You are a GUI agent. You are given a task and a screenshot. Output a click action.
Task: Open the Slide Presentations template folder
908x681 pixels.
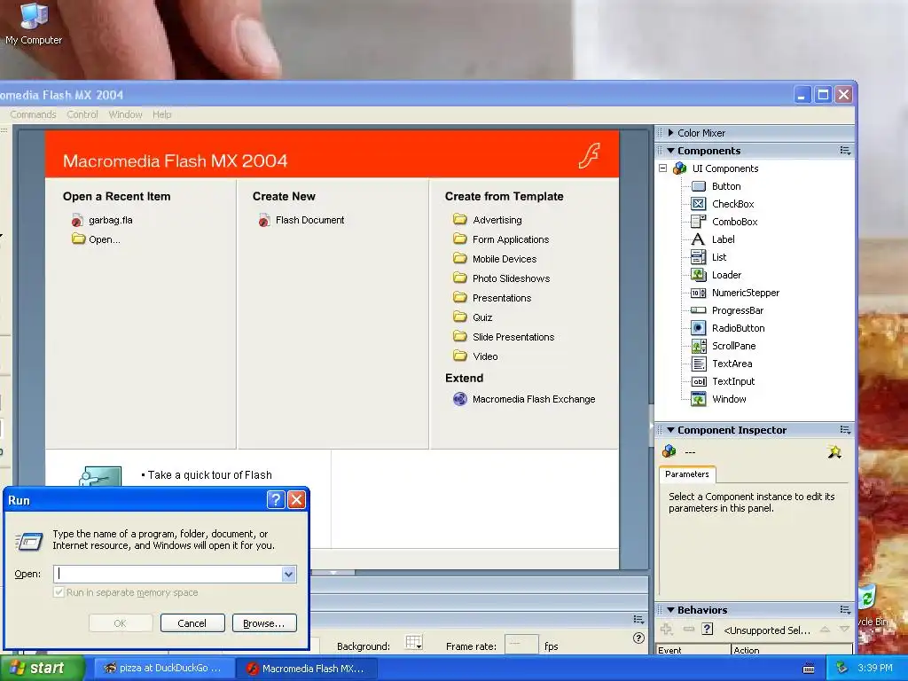[x=504, y=337]
